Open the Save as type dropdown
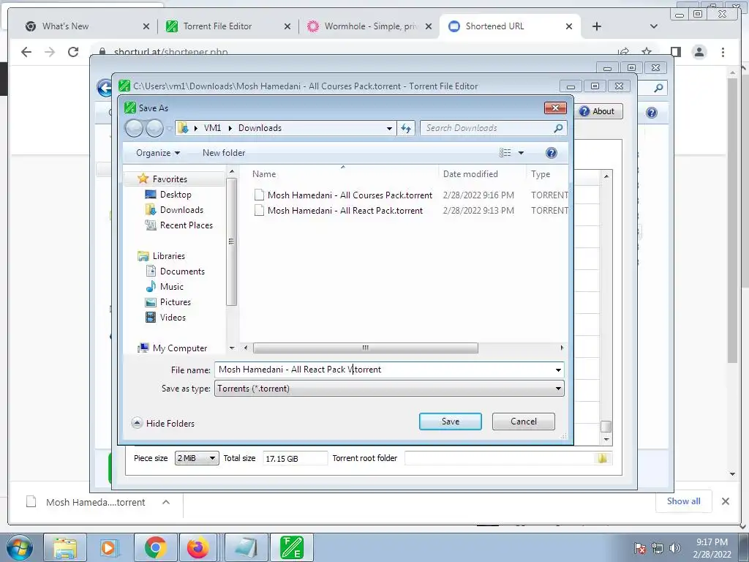This screenshot has width=749, height=562. [389, 389]
